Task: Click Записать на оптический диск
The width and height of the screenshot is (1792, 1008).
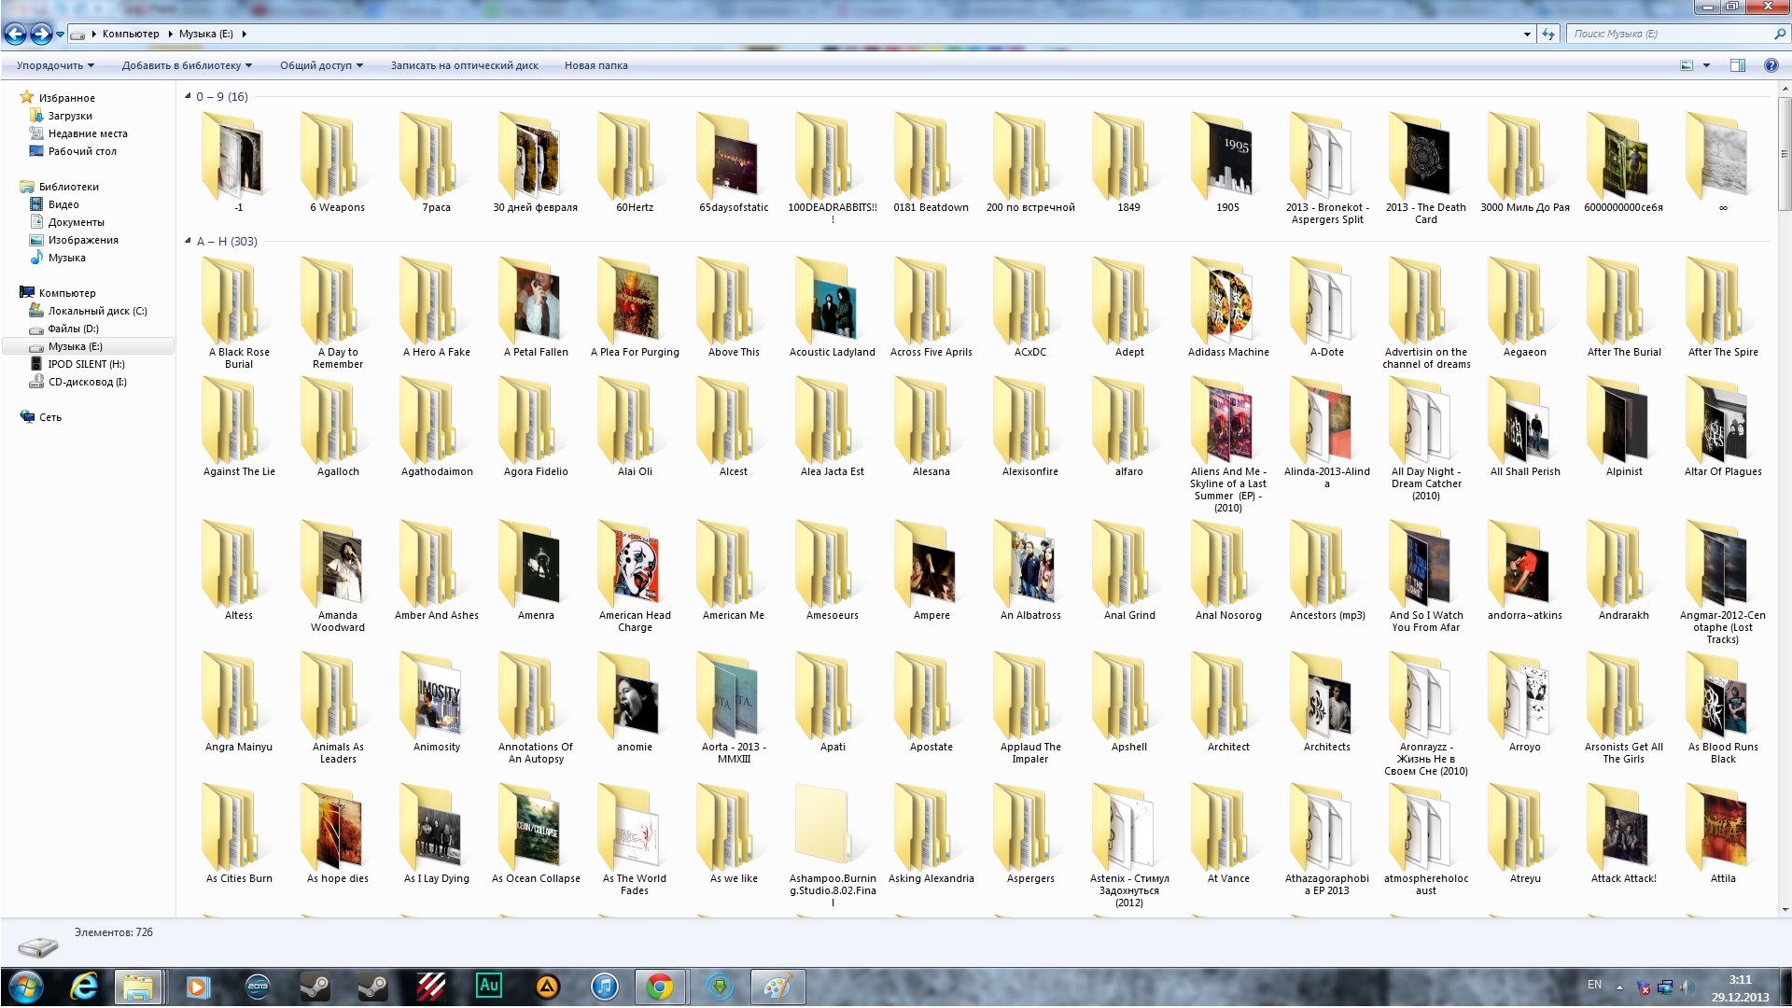Action: click(464, 65)
